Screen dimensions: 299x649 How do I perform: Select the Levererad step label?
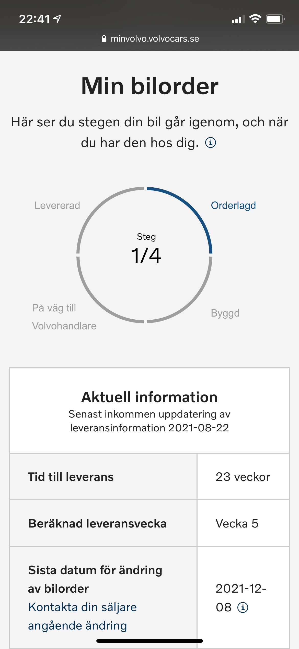[x=57, y=206]
